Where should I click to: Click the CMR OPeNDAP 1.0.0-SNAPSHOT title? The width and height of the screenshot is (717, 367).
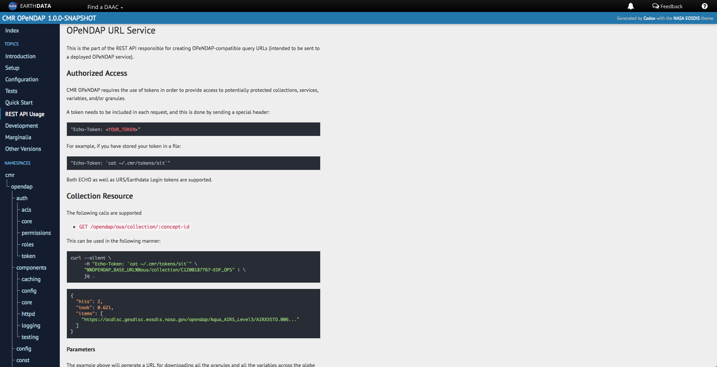(x=49, y=18)
